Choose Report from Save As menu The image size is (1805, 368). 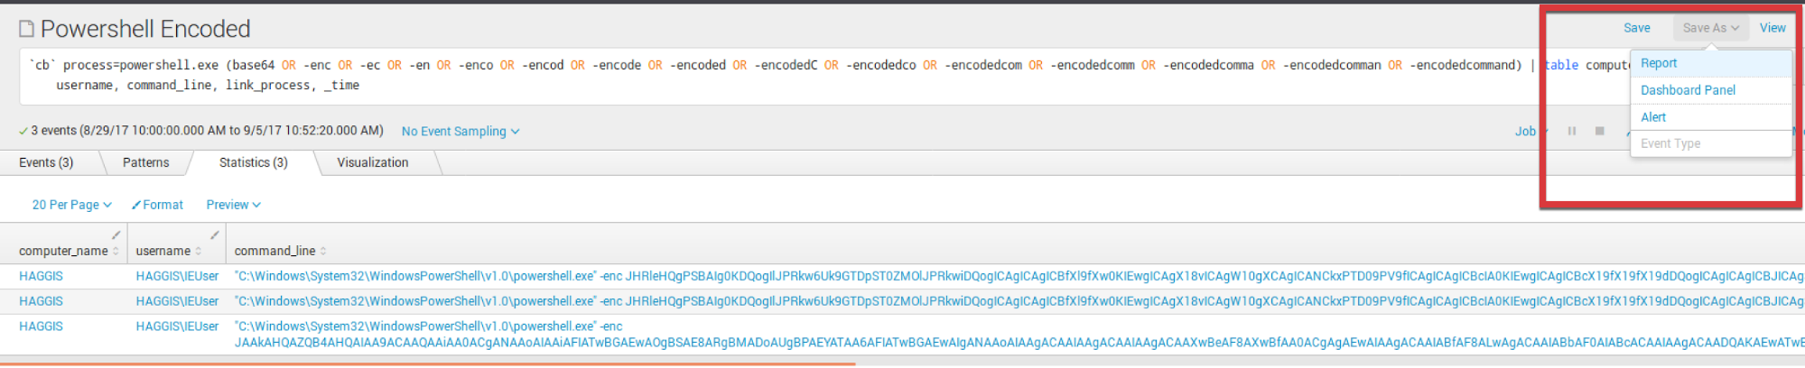[1659, 63]
